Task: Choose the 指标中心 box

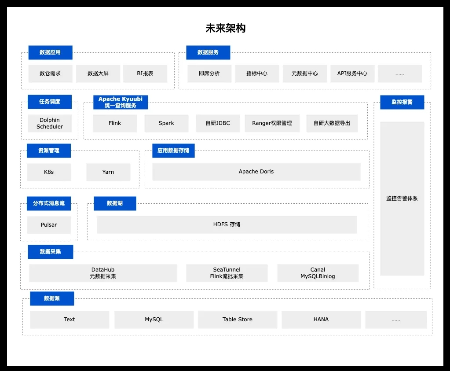Action: [257, 73]
